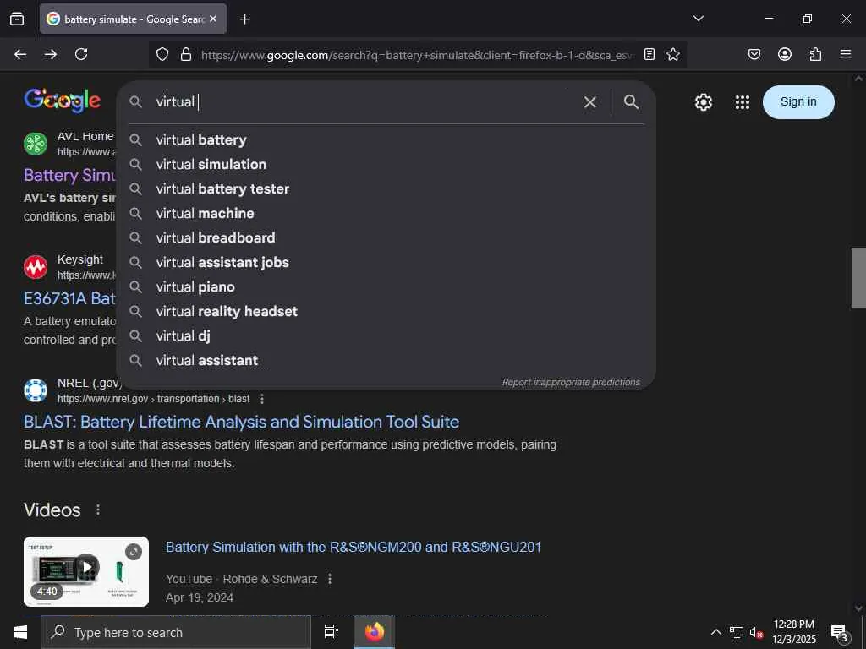Open the AVL Battery Simulation result link
This screenshot has height=649, width=866.
[69, 175]
